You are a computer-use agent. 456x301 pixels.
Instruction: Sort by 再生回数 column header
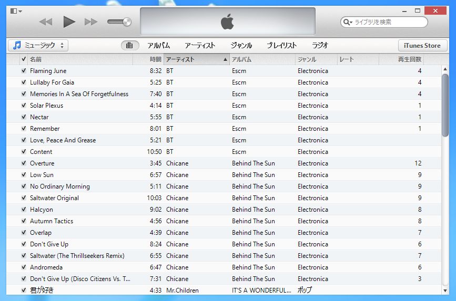pos(401,59)
